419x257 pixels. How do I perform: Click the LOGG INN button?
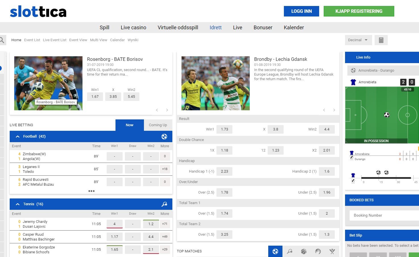coord(301,11)
